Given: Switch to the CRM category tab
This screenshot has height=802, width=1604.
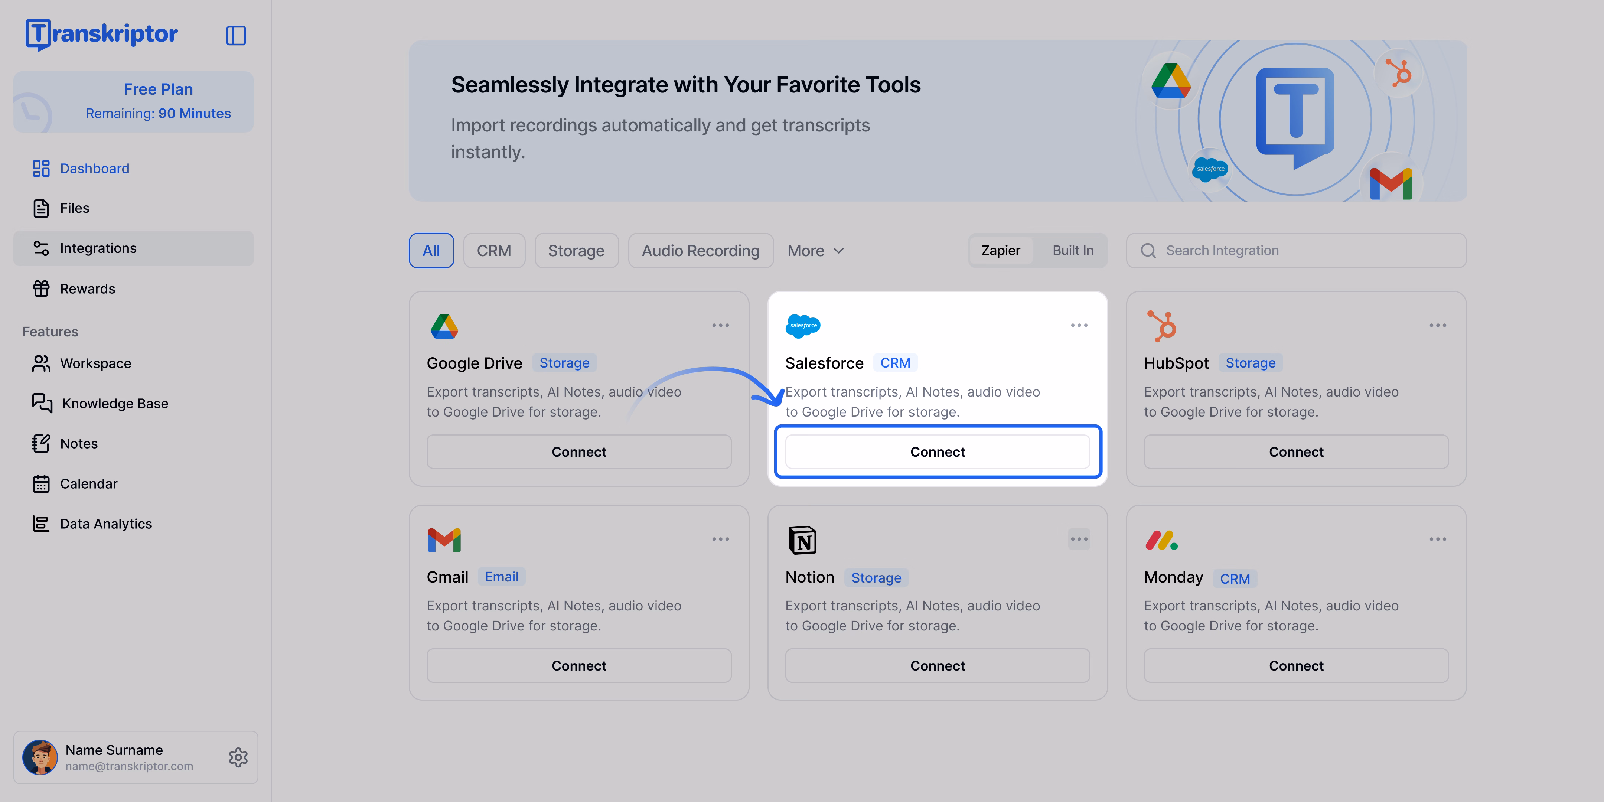Looking at the screenshot, I should pos(494,250).
